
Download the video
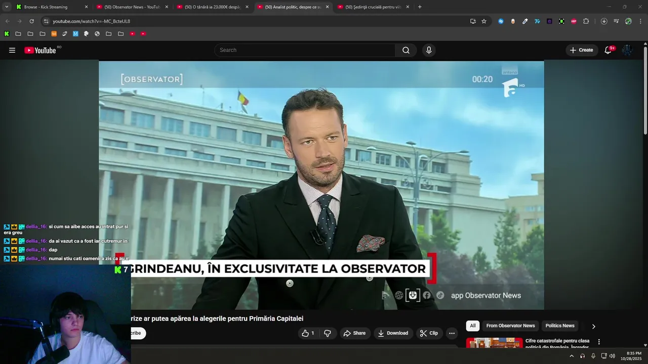coord(393,333)
